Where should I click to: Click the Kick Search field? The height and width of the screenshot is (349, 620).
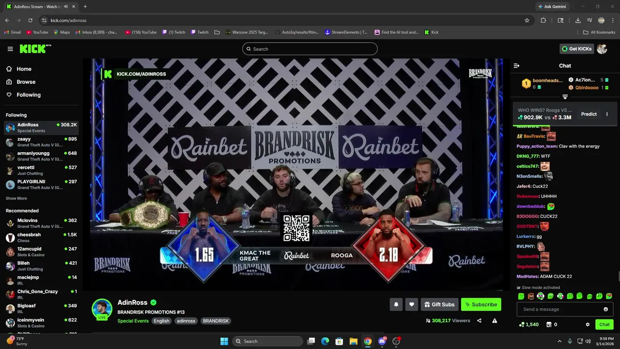[310, 49]
